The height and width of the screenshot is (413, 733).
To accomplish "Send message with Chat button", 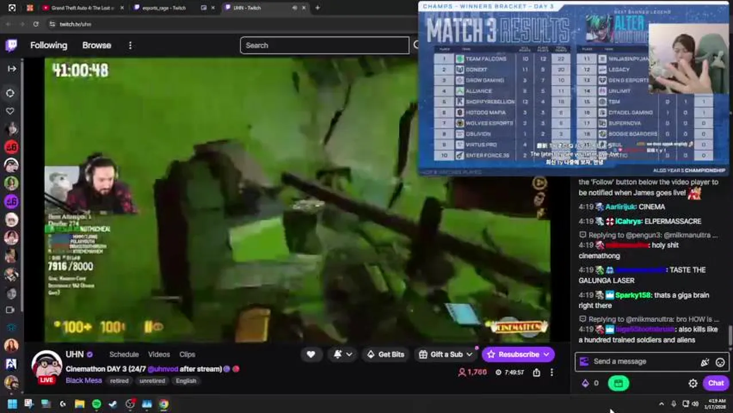I will (716, 383).
